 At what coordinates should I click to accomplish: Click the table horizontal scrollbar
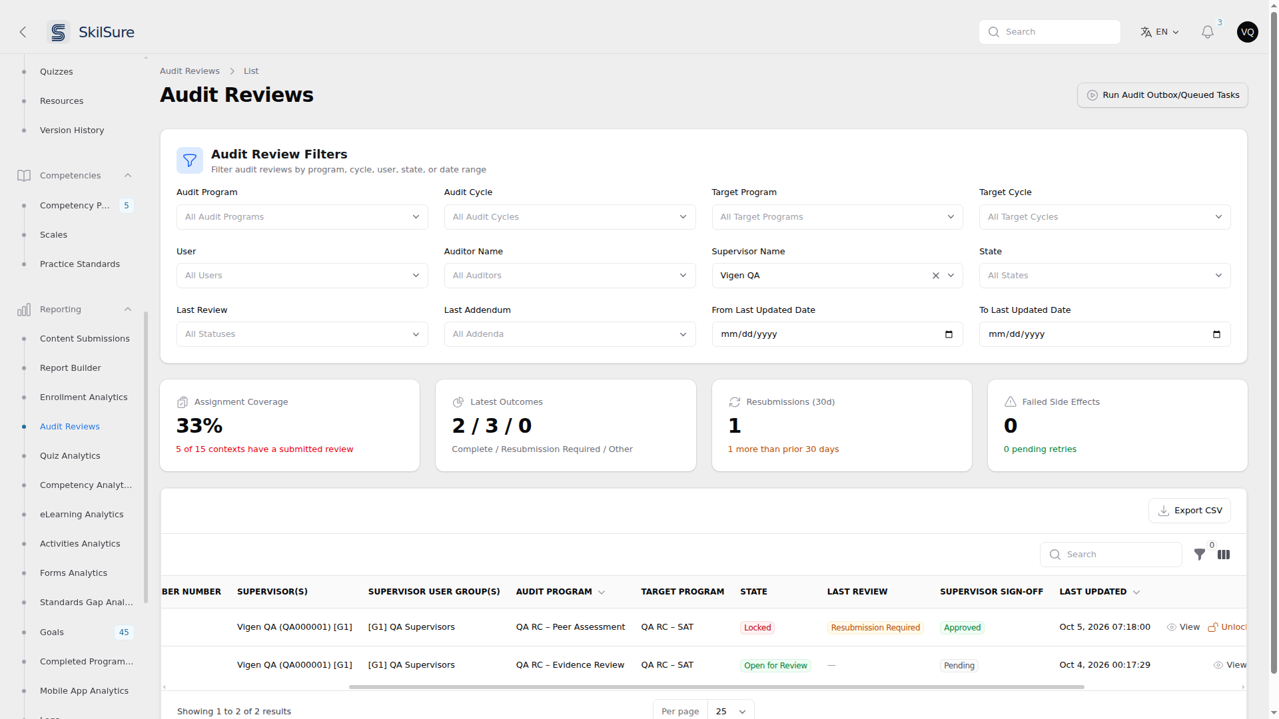716,687
